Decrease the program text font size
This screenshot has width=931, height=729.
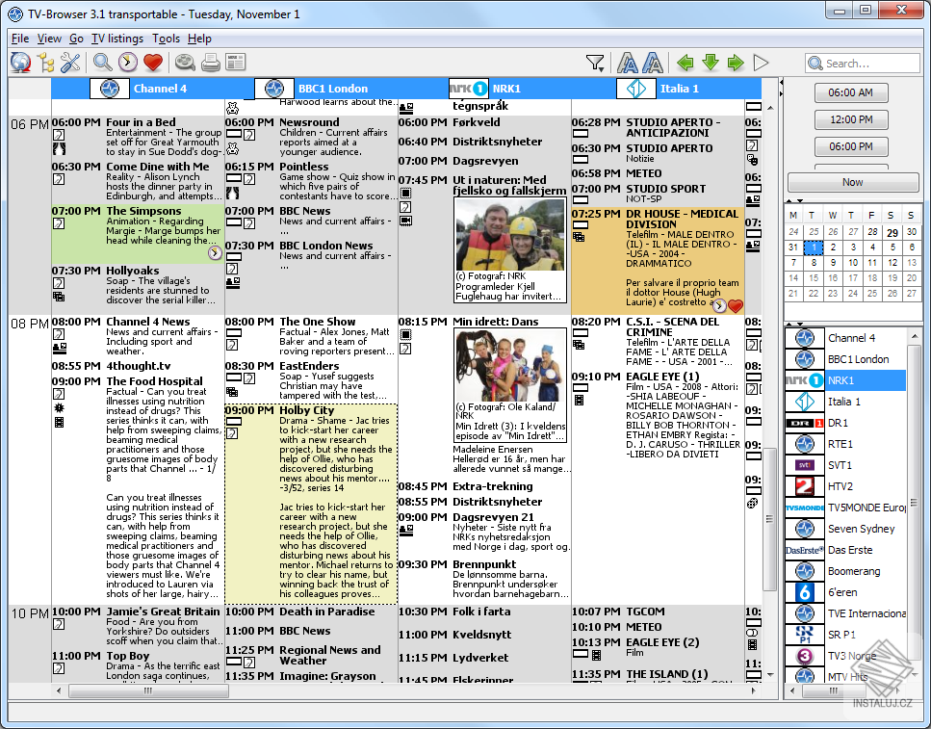pyautogui.click(x=627, y=62)
